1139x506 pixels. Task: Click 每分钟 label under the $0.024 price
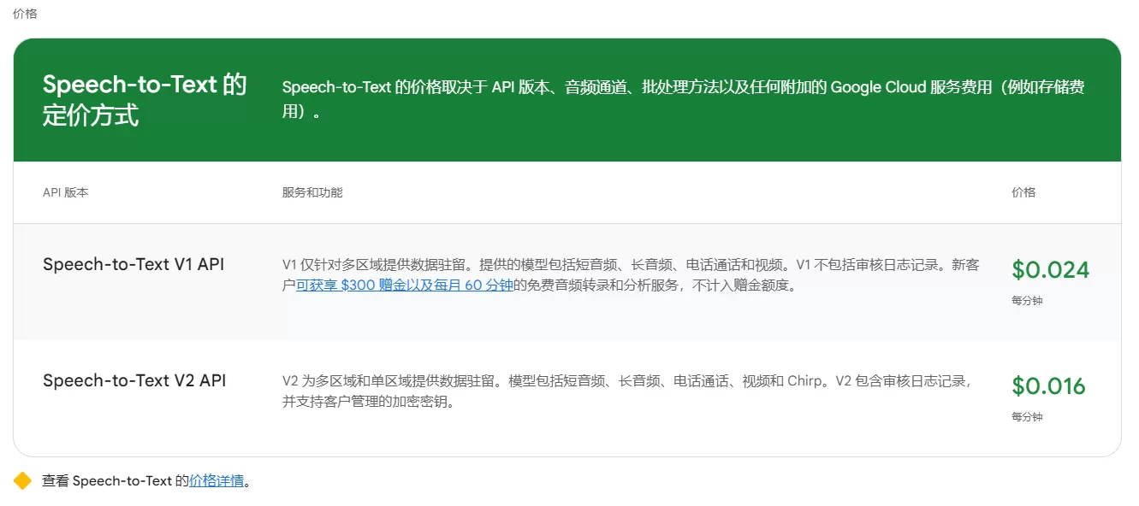pyautogui.click(x=1027, y=301)
